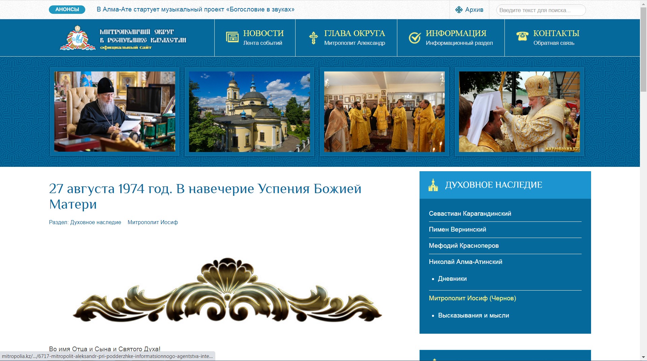Open the ГЛАВА ОКРУГА menu
The image size is (647, 361).
point(355,33)
